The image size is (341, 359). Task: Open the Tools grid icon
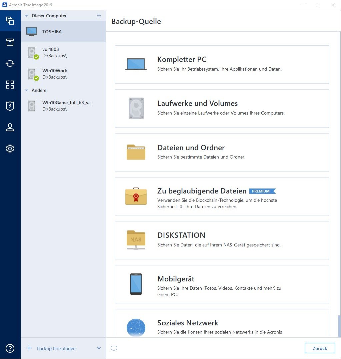(x=10, y=85)
